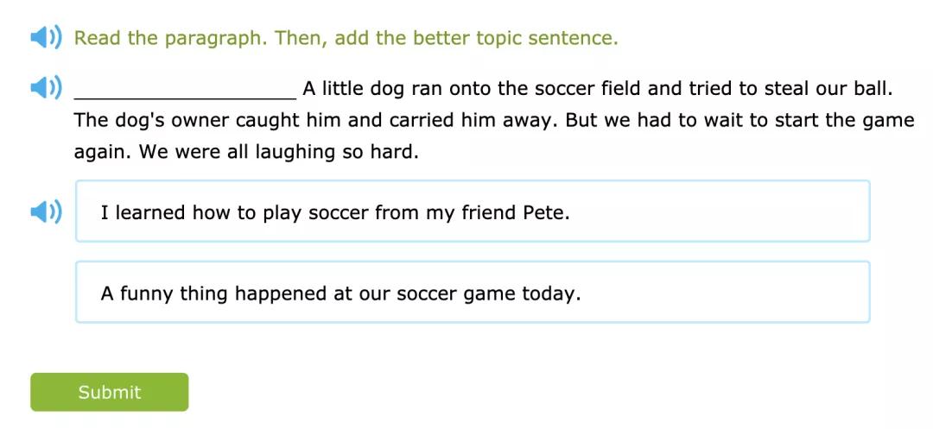Play audio for the paragraph text
Image resolution: width=933 pixels, height=429 pixels.
coord(46,88)
